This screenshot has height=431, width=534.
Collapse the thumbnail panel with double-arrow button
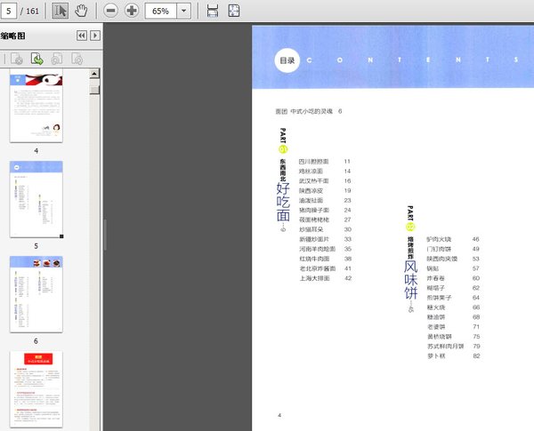click(x=82, y=36)
